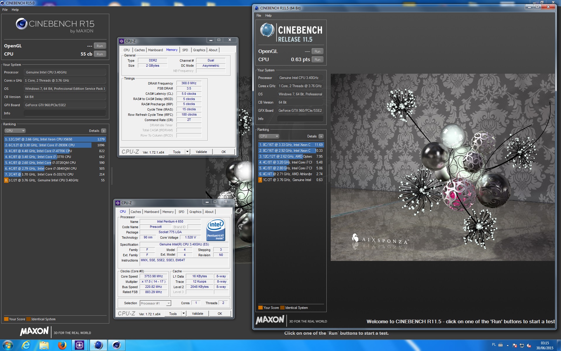Click Info field in Cinebench R15
The image size is (561, 351).
[65, 113]
